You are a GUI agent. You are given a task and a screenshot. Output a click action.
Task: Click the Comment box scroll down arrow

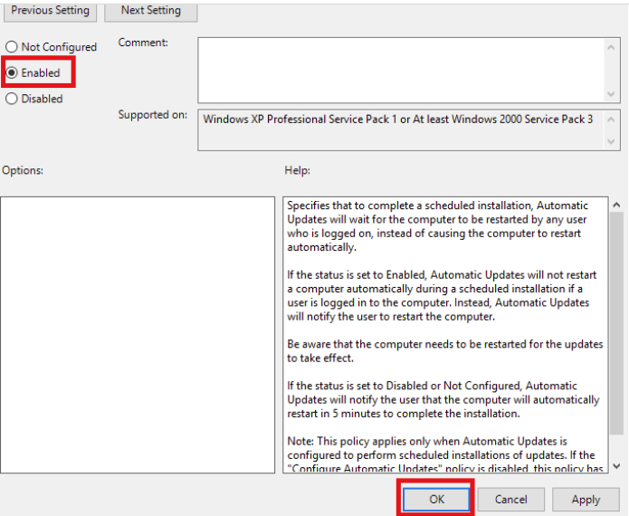(x=611, y=94)
